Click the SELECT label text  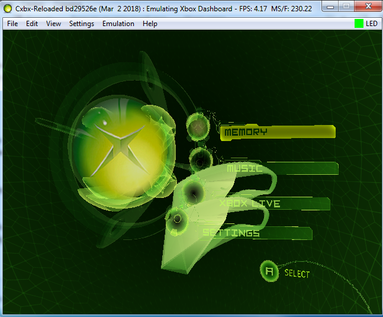click(x=297, y=274)
